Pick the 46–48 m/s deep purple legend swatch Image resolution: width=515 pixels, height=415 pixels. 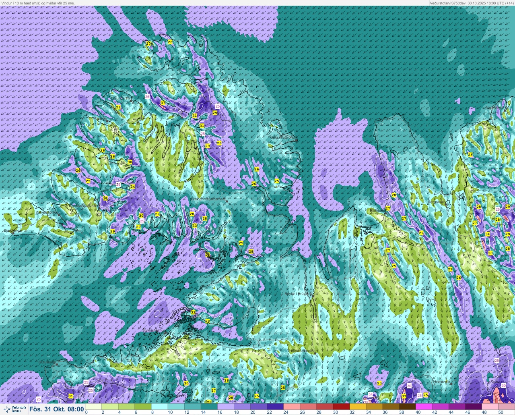coord(474,407)
